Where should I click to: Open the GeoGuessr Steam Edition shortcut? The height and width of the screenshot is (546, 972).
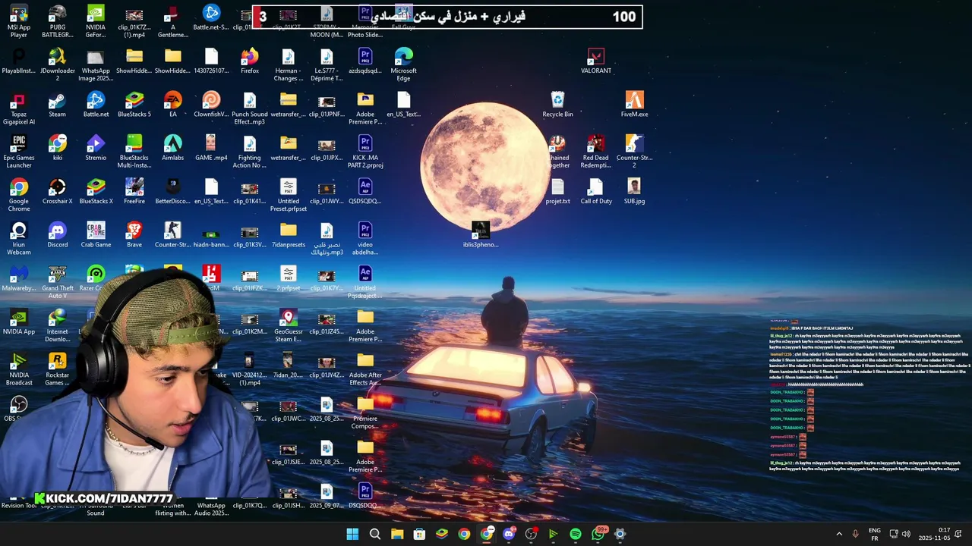288,325
